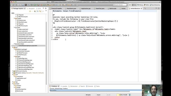Switch to the Java perspective
Screen dimensions: 171x96
[x=134, y=5]
